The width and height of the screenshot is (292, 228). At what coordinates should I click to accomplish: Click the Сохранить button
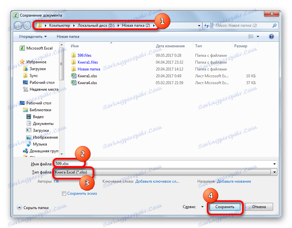pos(224,207)
